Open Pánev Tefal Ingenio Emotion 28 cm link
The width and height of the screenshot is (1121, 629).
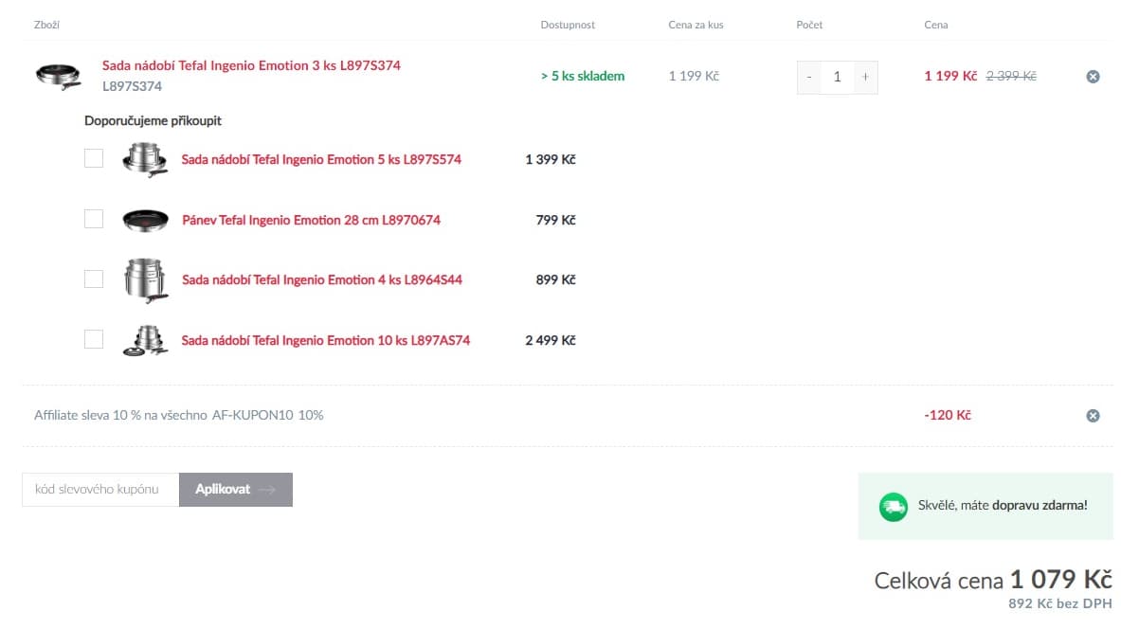[x=311, y=220]
